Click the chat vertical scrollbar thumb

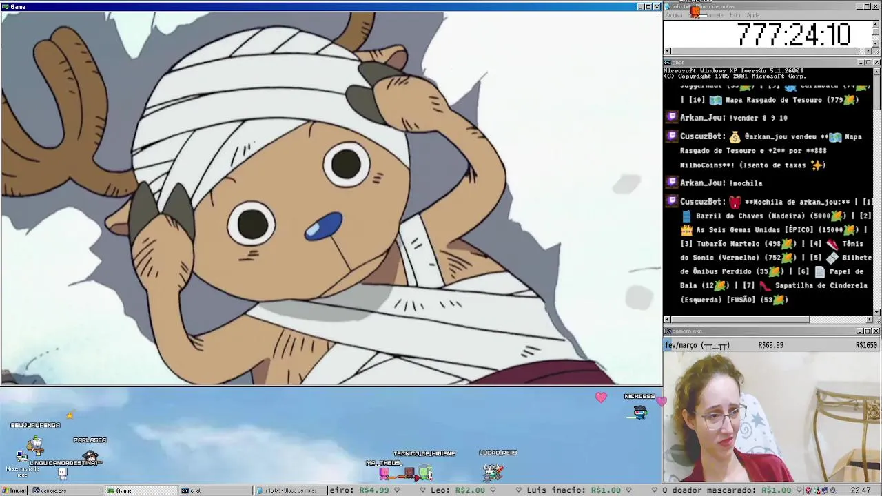click(876, 92)
